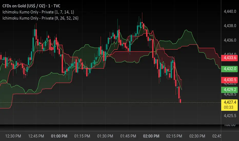Select the Ichimoku Kumo Only (9, 26, 52, 26) legend
This screenshot has height=141, width=239.
click(41, 18)
